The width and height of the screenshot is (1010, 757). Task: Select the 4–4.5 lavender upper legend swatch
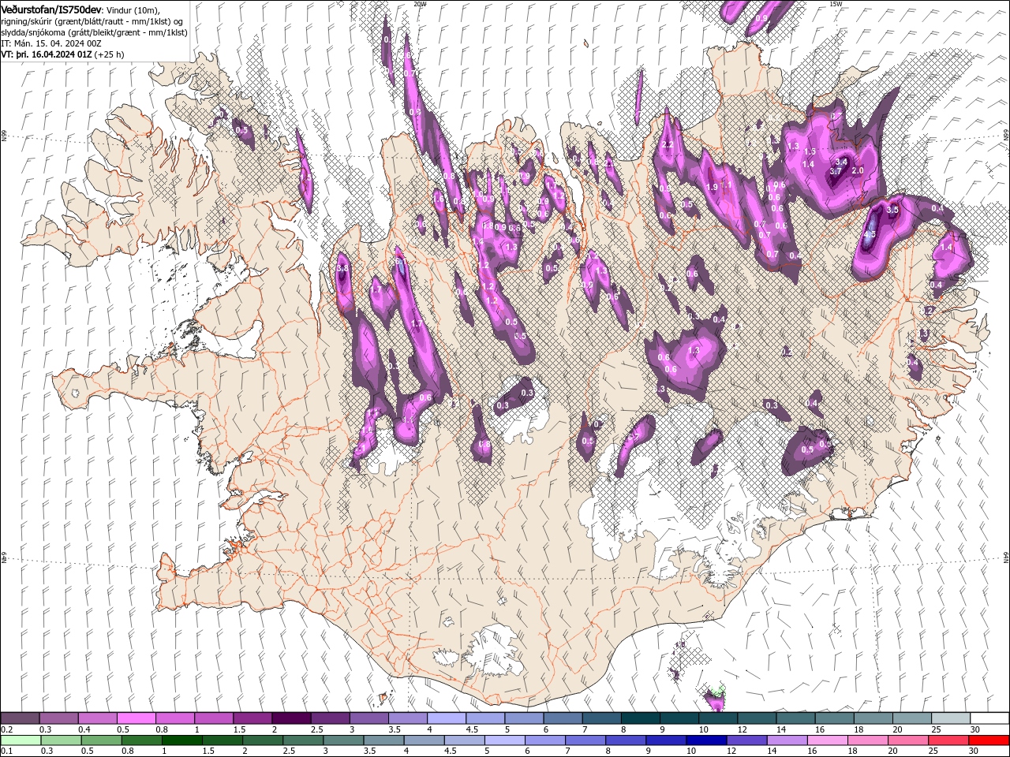446,718
